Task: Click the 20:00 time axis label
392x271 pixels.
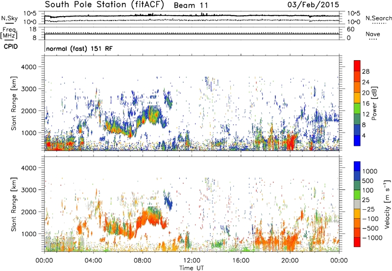Action: 290,261
